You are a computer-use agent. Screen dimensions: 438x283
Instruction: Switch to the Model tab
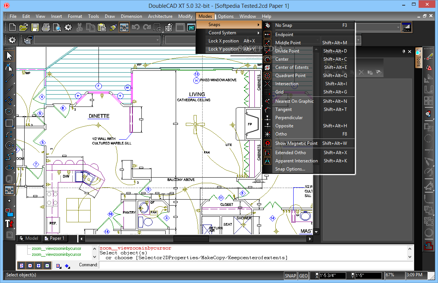tap(29, 238)
